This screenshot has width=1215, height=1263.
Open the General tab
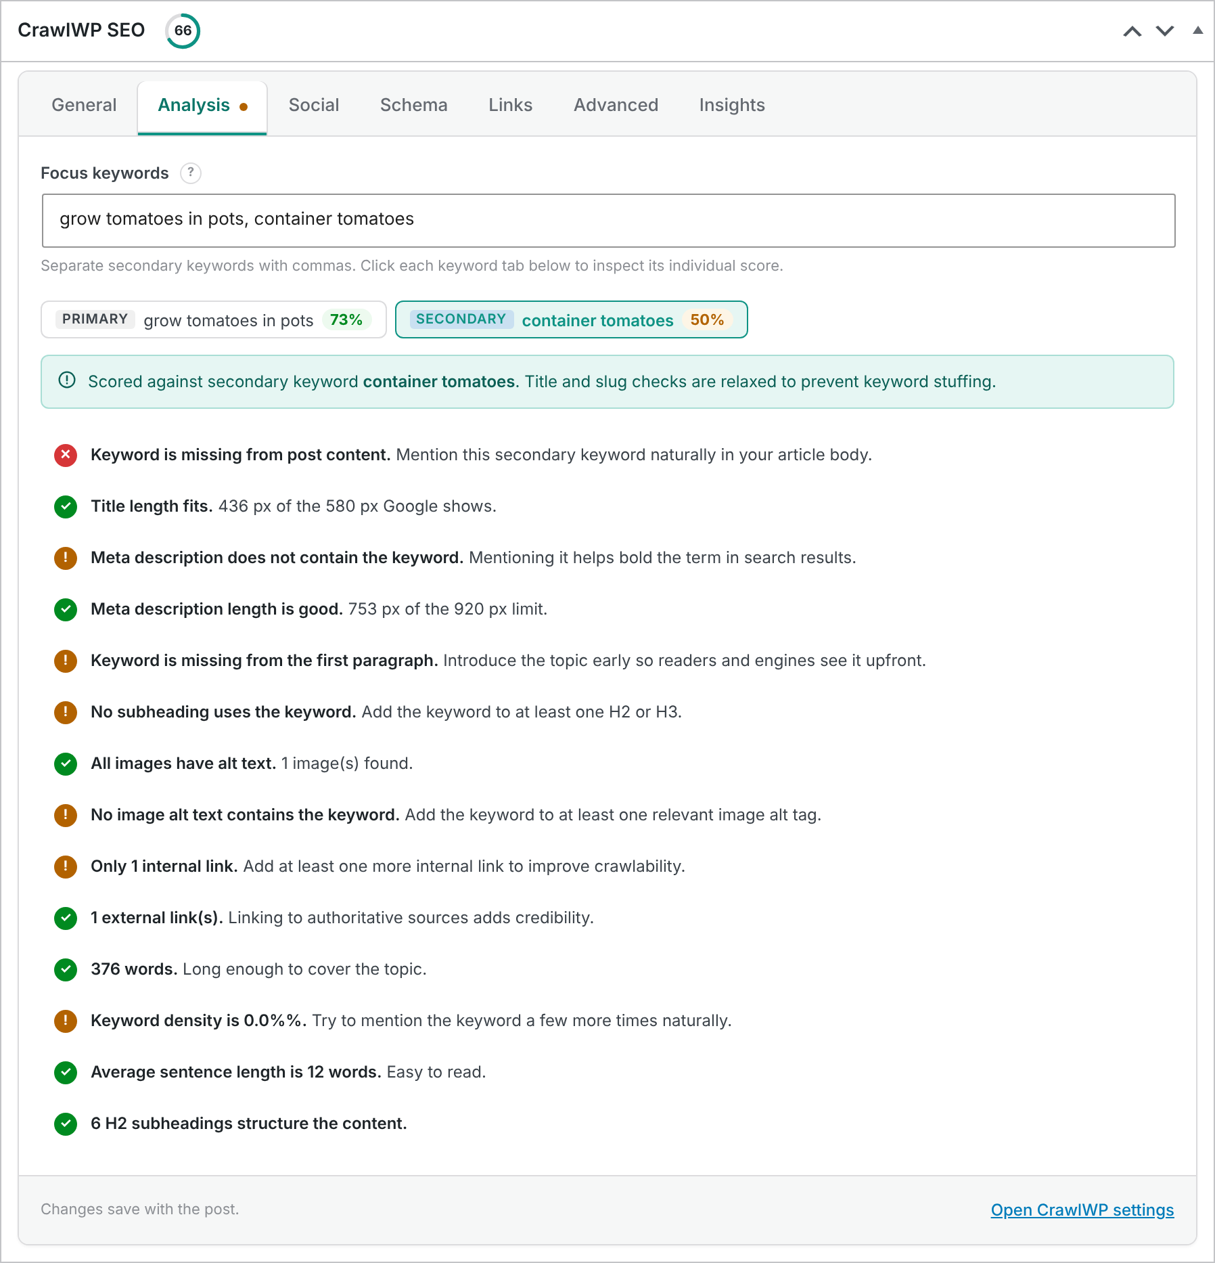(x=84, y=105)
